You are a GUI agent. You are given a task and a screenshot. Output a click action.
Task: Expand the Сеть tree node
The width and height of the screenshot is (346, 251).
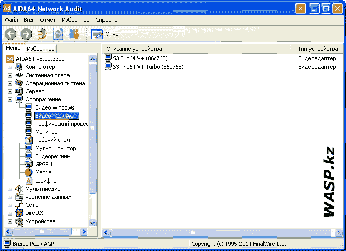pyautogui.click(x=10, y=205)
